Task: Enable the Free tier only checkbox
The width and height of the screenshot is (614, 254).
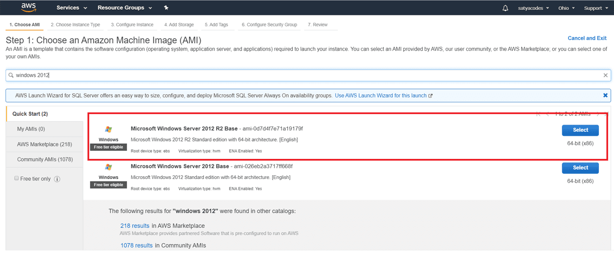Action: tap(17, 179)
